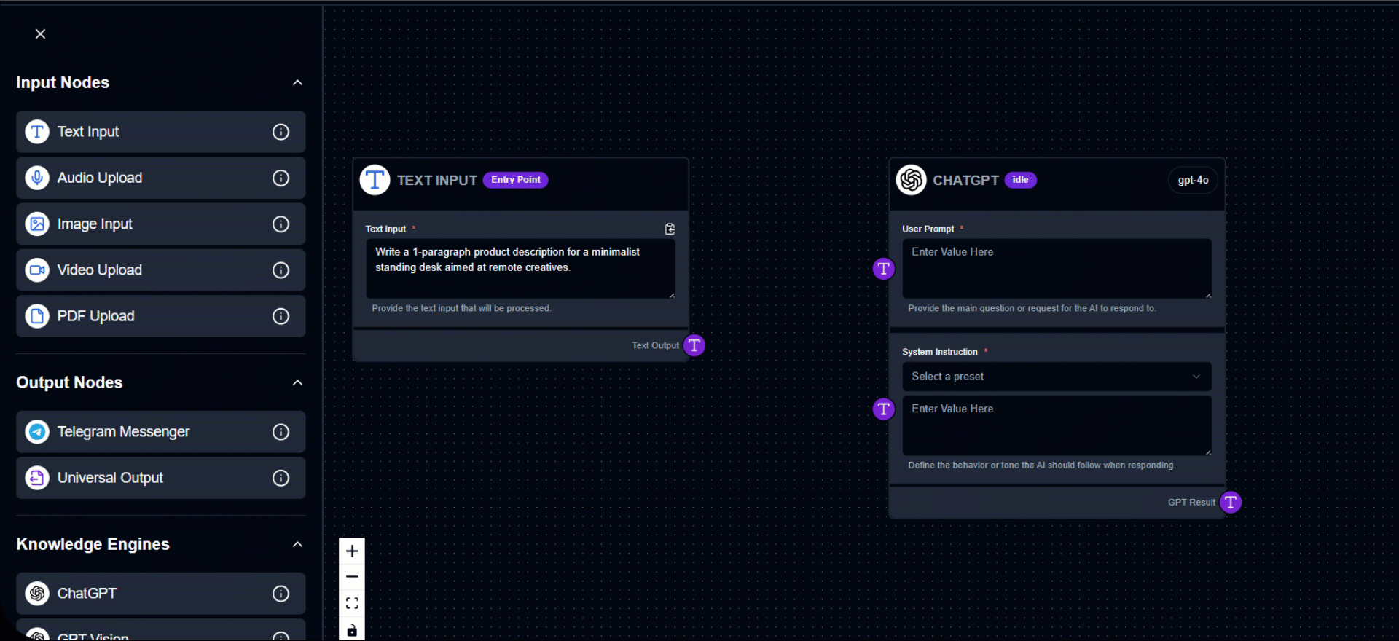Open the Select a preset dropdown
Image resolution: width=1399 pixels, height=641 pixels.
tap(1056, 377)
